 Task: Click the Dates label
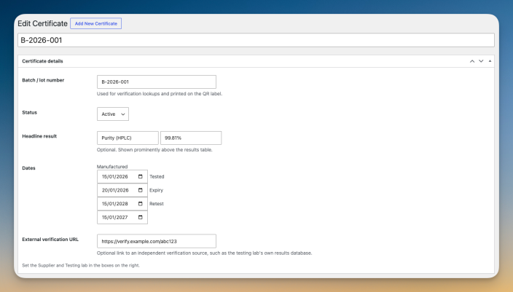tap(28, 168)
